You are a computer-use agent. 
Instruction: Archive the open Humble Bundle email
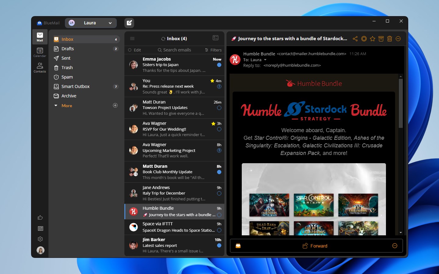click(x=381, y=39)
